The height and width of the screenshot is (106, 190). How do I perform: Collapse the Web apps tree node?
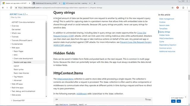11,48
